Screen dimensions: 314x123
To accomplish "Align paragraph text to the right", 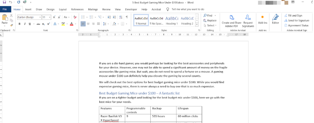I will [x=93, y=24].
